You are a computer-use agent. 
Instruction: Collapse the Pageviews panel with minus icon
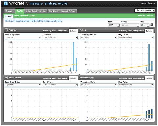point(6,30)
